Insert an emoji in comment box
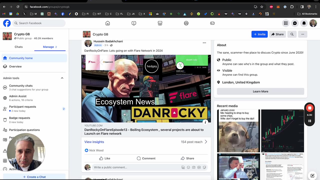Viewport: 320px width, 180px height. [x=188, y=167]
